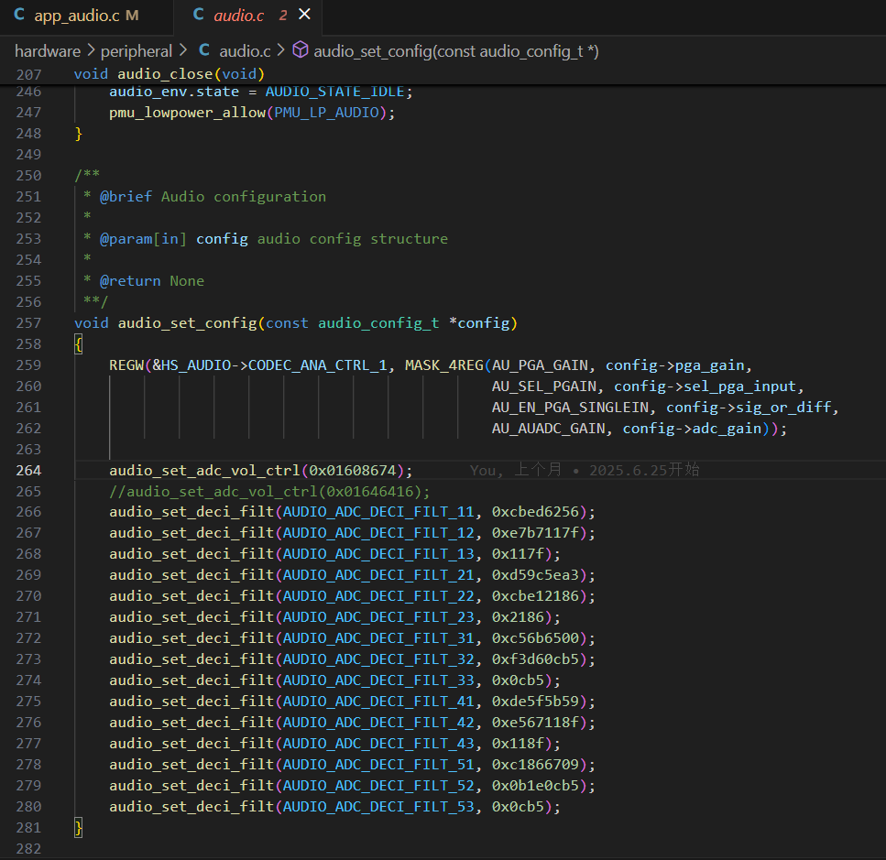The height and width of the screenshot is (860, 886).
Task: Click AUDIO_ADC_DECI_FILT_43 on line 277
Action: coord(378,744)
